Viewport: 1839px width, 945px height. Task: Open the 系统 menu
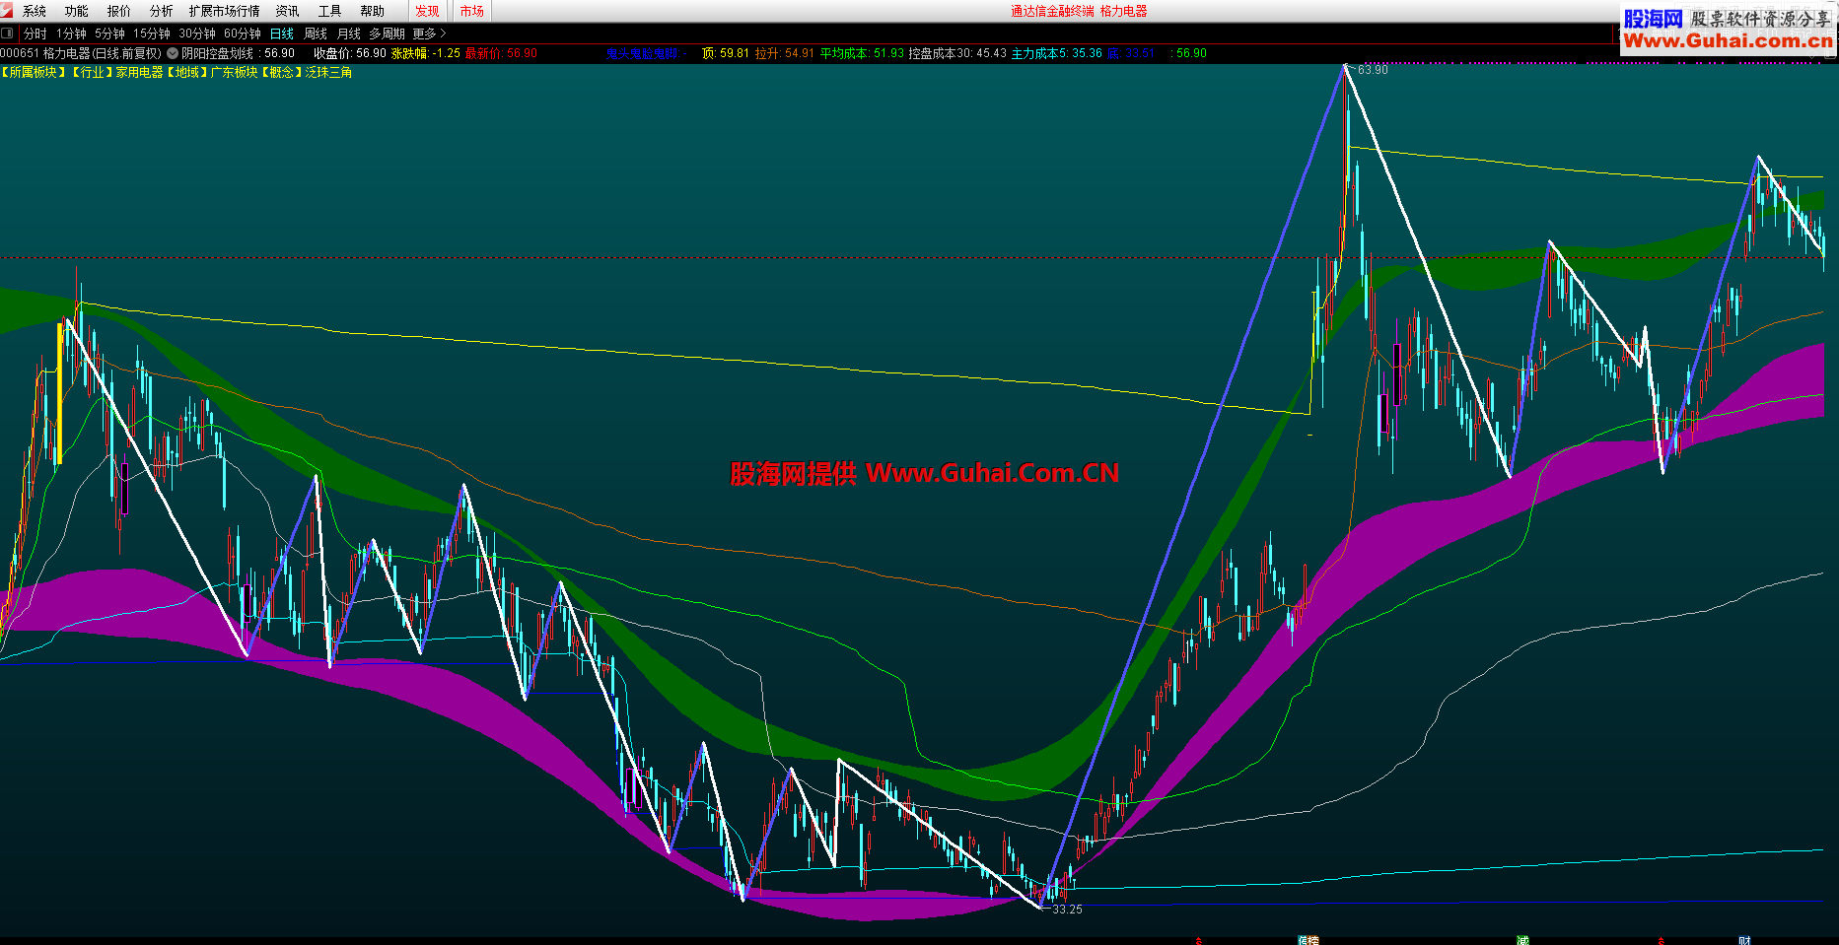tap(35, 11)
